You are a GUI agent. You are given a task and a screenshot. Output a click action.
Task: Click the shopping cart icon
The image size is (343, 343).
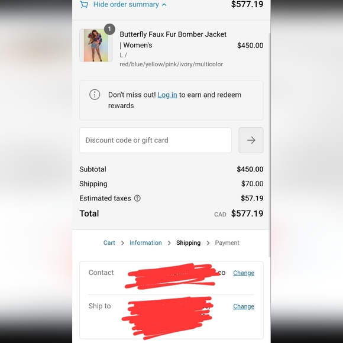(84, 4)
